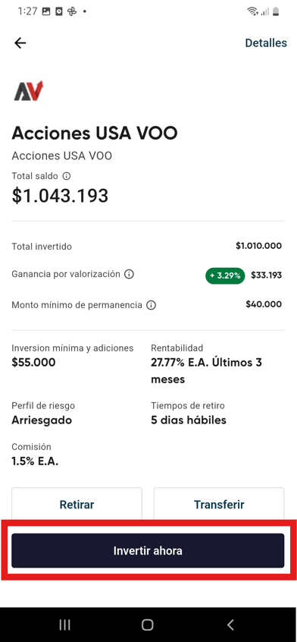
Task: Tap the $1.043.193 total balance amount
Action: (x=60, y=196)
